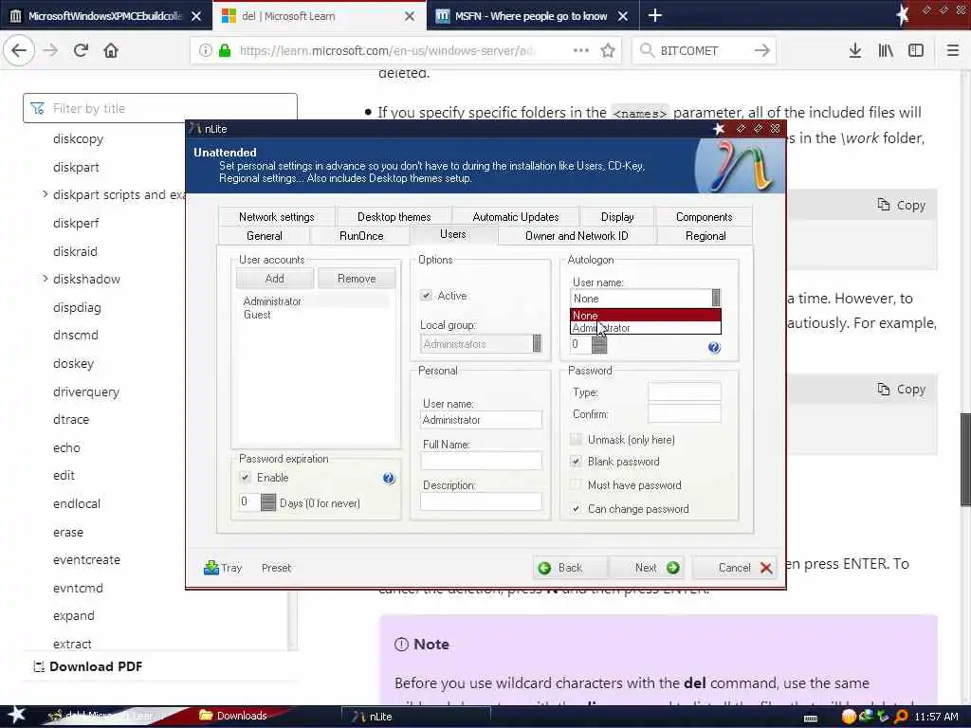This screenshot has width=971, height=728.
Task: Check Must have password option
Action: point(576,484)
